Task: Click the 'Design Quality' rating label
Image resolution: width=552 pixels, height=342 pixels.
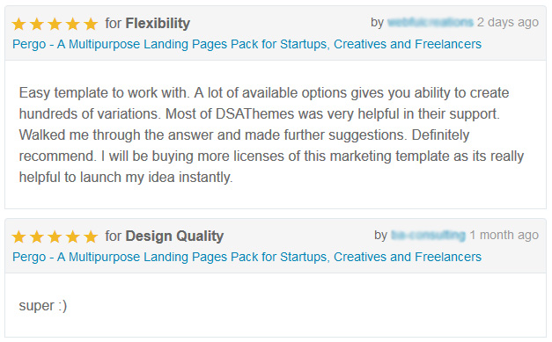Action: [x=174, y=236]
